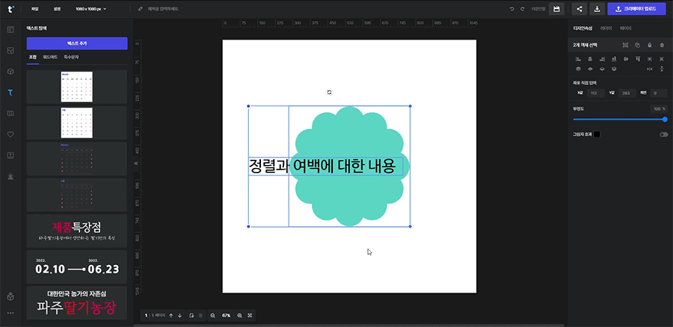Click the share icon in top bar

[x=579, y=9]
